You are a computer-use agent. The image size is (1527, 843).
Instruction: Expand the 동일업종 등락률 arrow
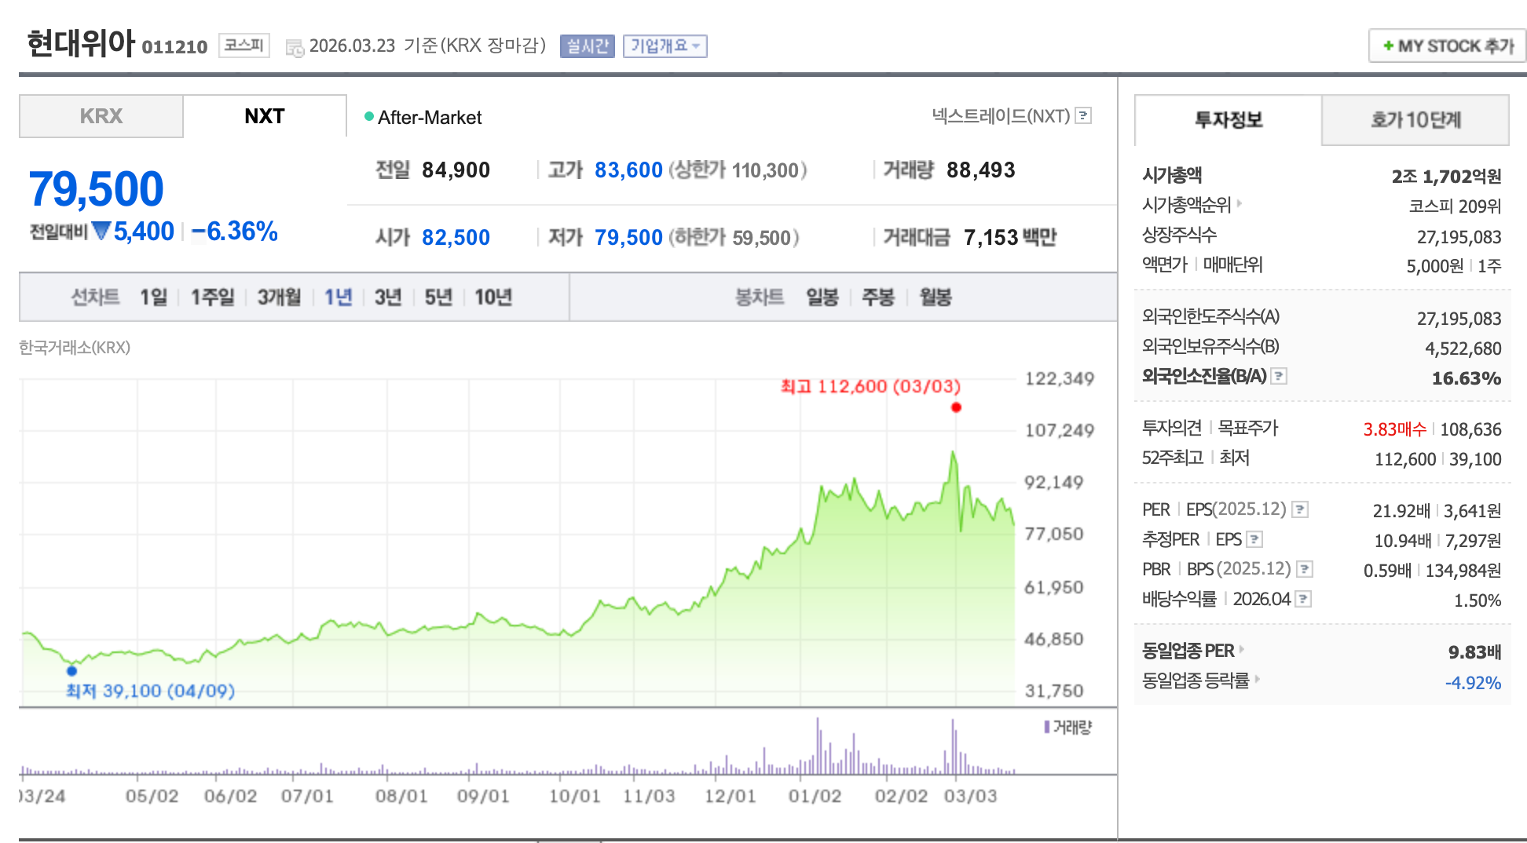tap(1257, 679)
